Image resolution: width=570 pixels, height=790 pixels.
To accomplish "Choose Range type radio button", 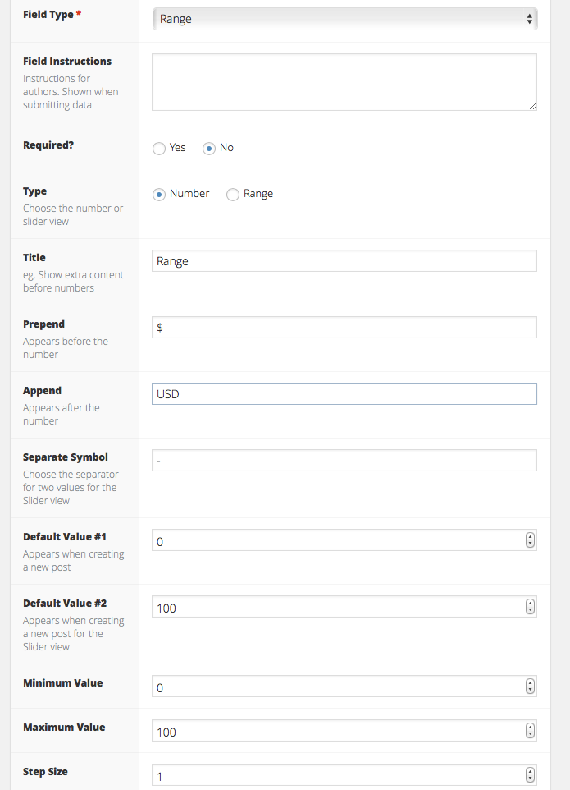I will click(233, 195).
